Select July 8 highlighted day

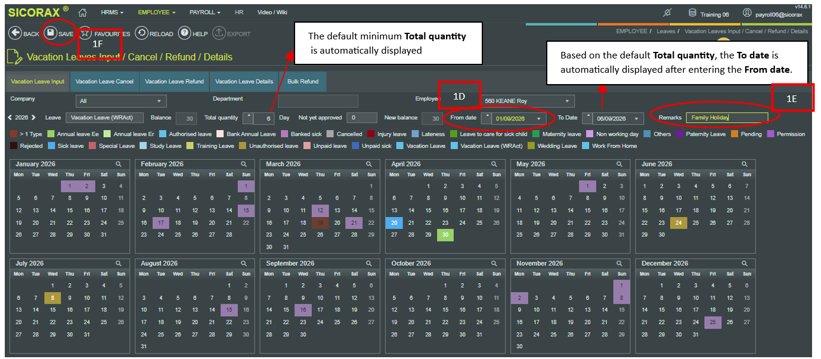52,298
